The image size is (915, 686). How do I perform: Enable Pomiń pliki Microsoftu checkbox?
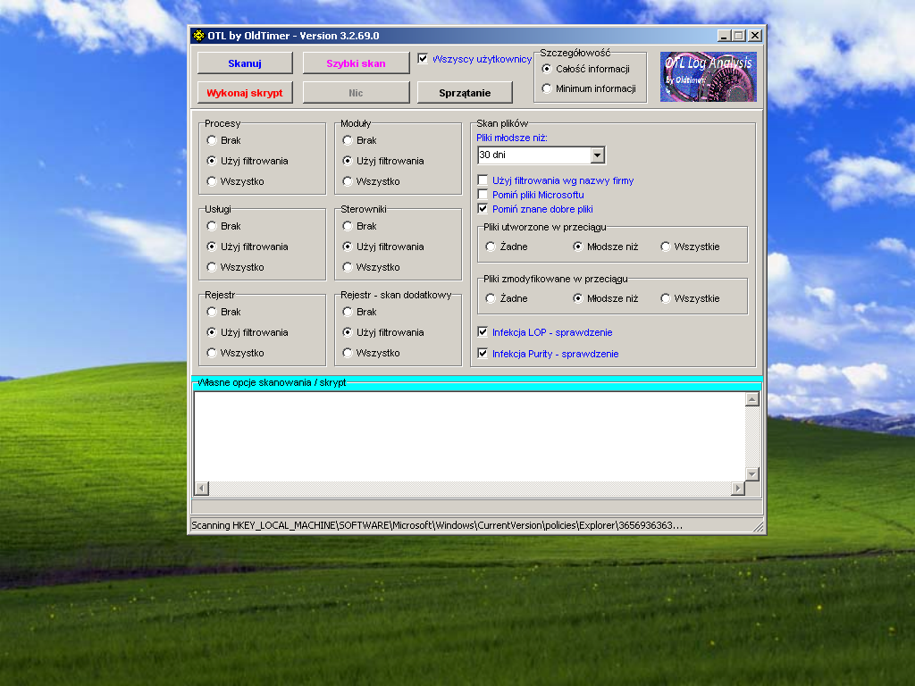click(x=483, y=194)
